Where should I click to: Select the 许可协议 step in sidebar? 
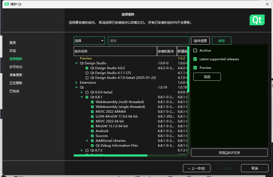click(x=16, y=67)
